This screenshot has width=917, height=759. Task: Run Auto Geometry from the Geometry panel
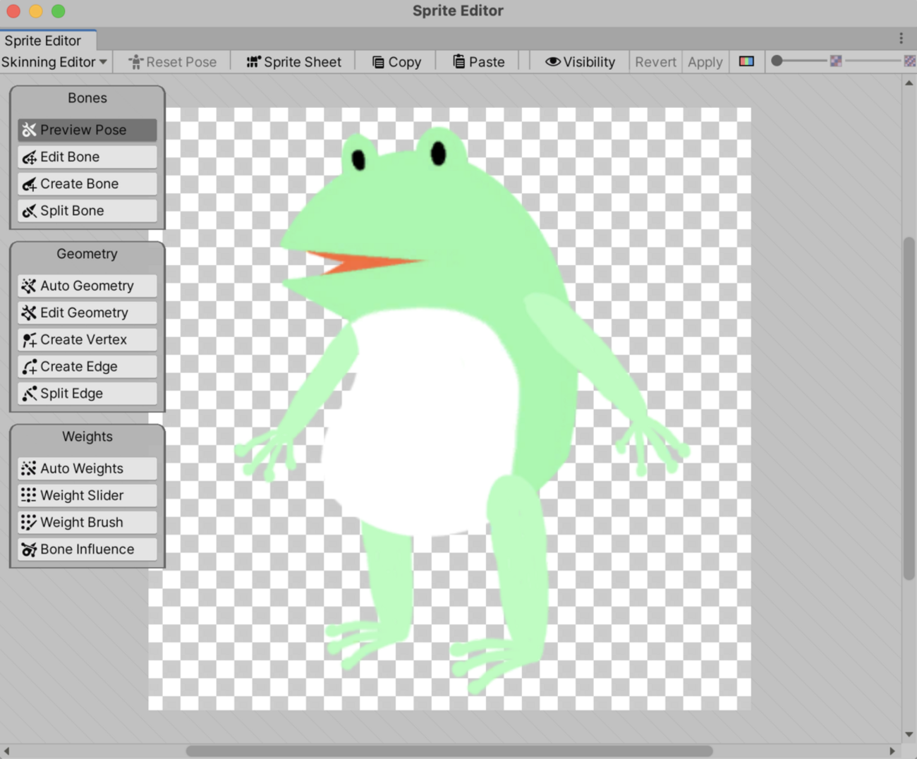(x=87, y=286)
